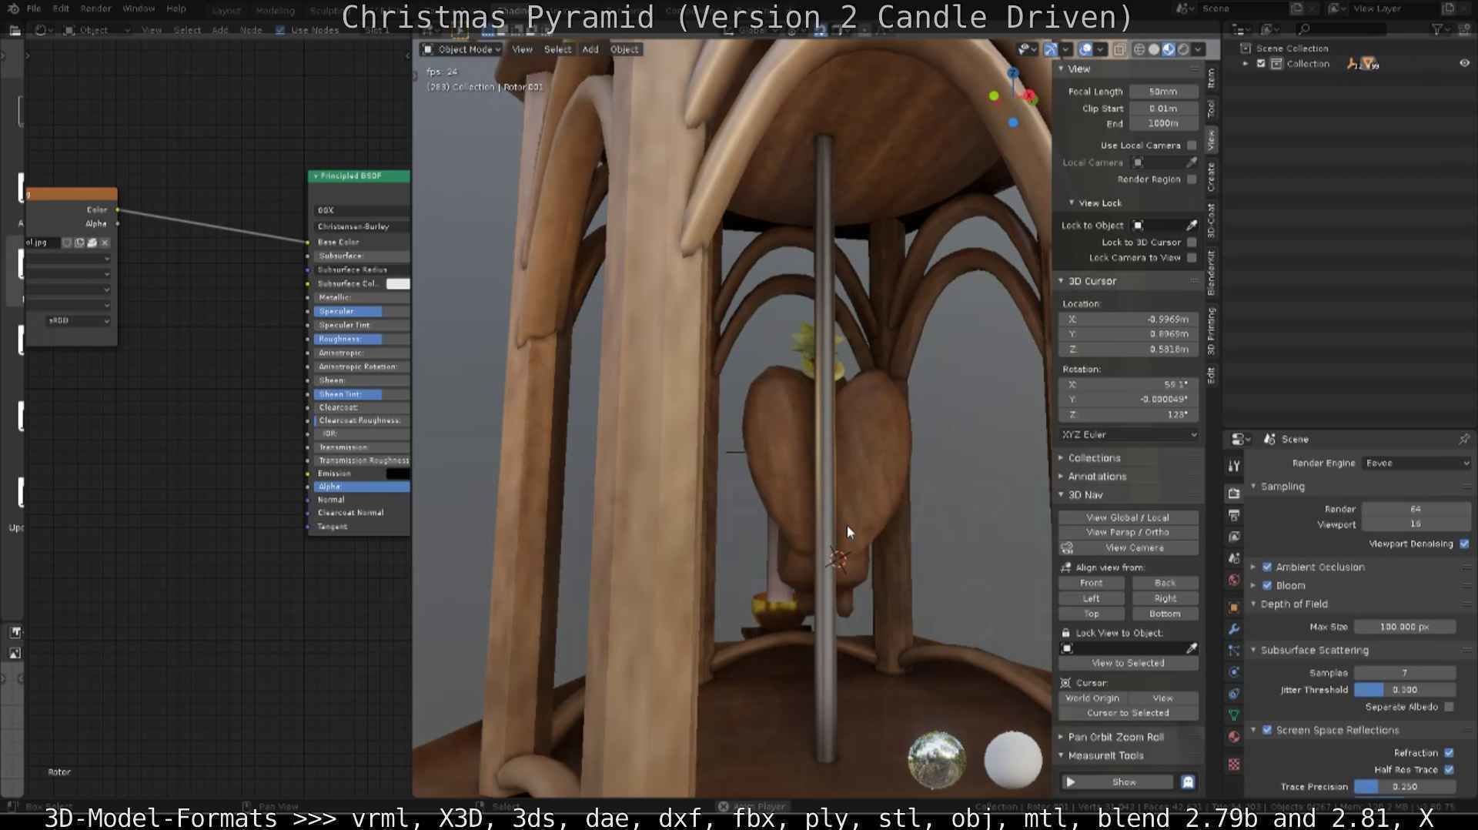The height and width of the screenshot is (830, 1478).
Task: Open the World properties tab icon
Action: [x=1234, y=580]
